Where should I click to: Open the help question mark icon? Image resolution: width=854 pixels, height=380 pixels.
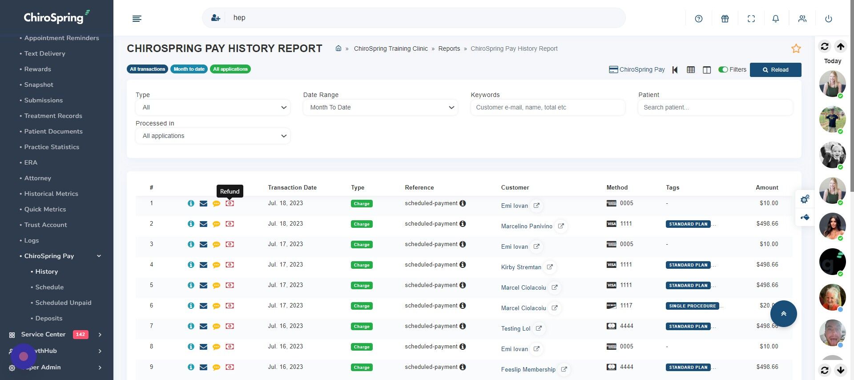pyautogui.click(x=699, y=19)
